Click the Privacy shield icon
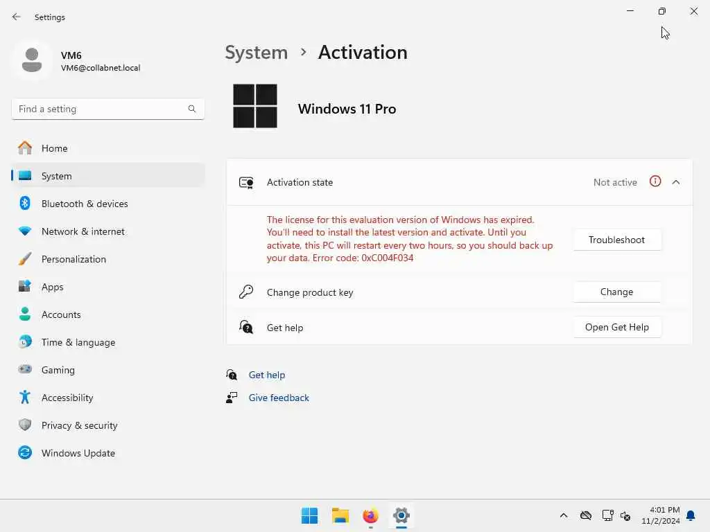 click(x=25, y=425)
